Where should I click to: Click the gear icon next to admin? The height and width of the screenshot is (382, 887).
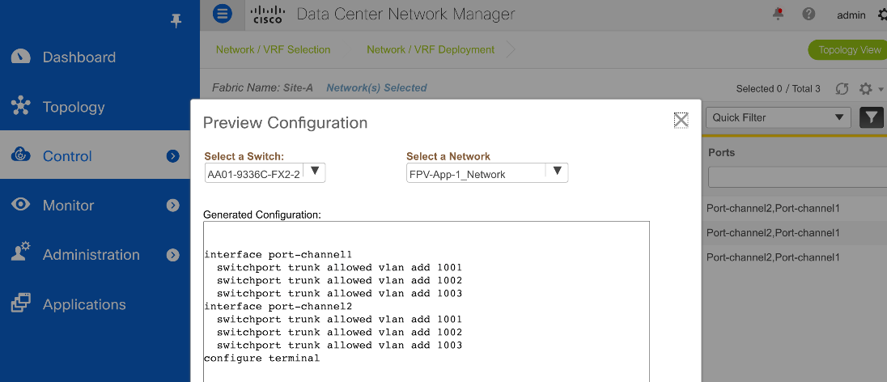click(881, 15)
